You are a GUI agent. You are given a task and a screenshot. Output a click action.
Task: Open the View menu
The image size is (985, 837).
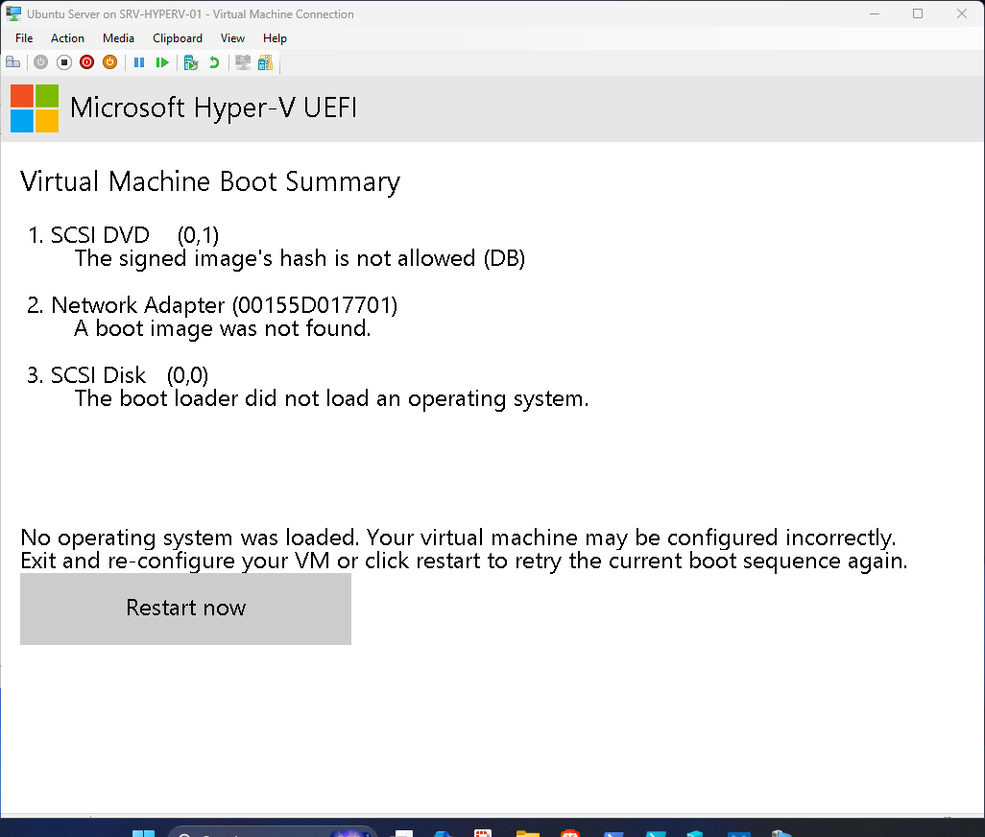(232, 38)
